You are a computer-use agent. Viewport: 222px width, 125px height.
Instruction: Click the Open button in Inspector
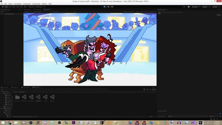click(219, 15)
